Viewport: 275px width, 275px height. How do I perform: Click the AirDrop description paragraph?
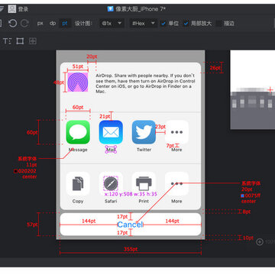pos(145,83)
